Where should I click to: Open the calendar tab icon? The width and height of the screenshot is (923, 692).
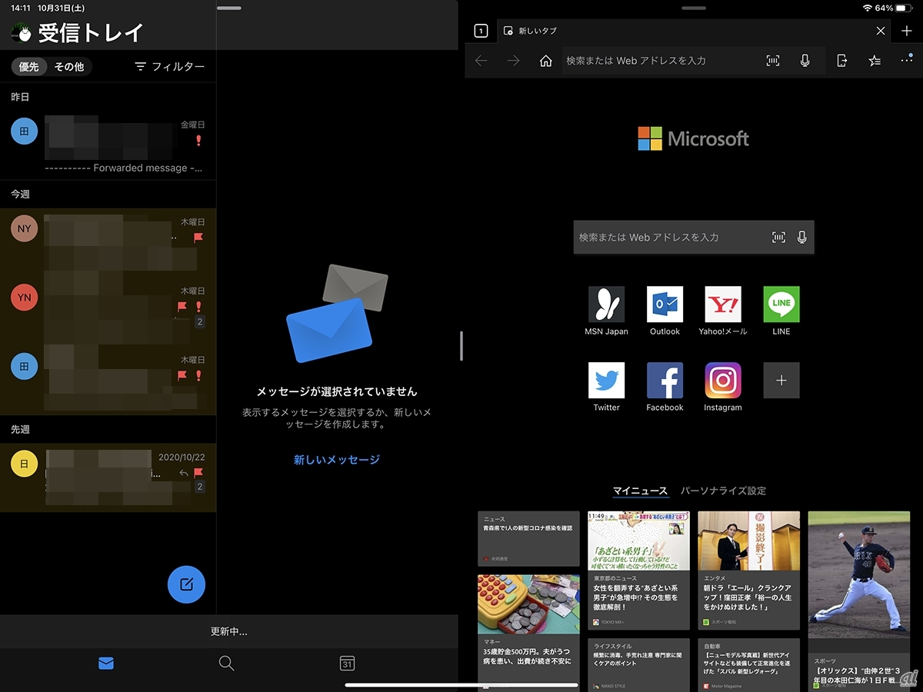(x=347, y=664)
